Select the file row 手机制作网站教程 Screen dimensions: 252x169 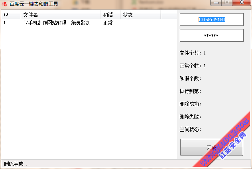pyautogui.click(x=89, y=23)
